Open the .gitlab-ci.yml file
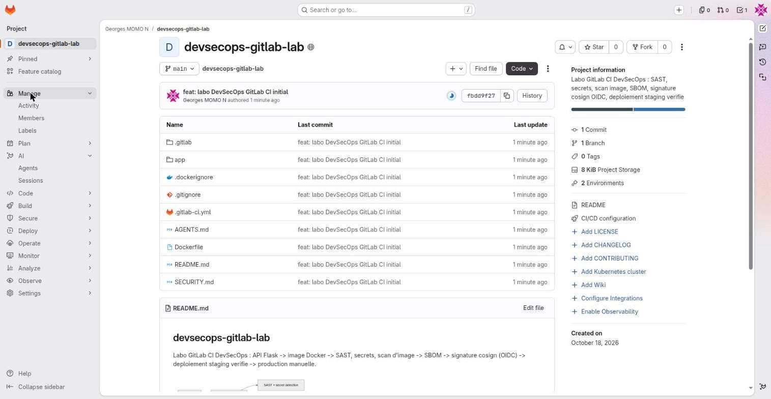Viewport: 771px width, 399px height. tap(192, 212)
